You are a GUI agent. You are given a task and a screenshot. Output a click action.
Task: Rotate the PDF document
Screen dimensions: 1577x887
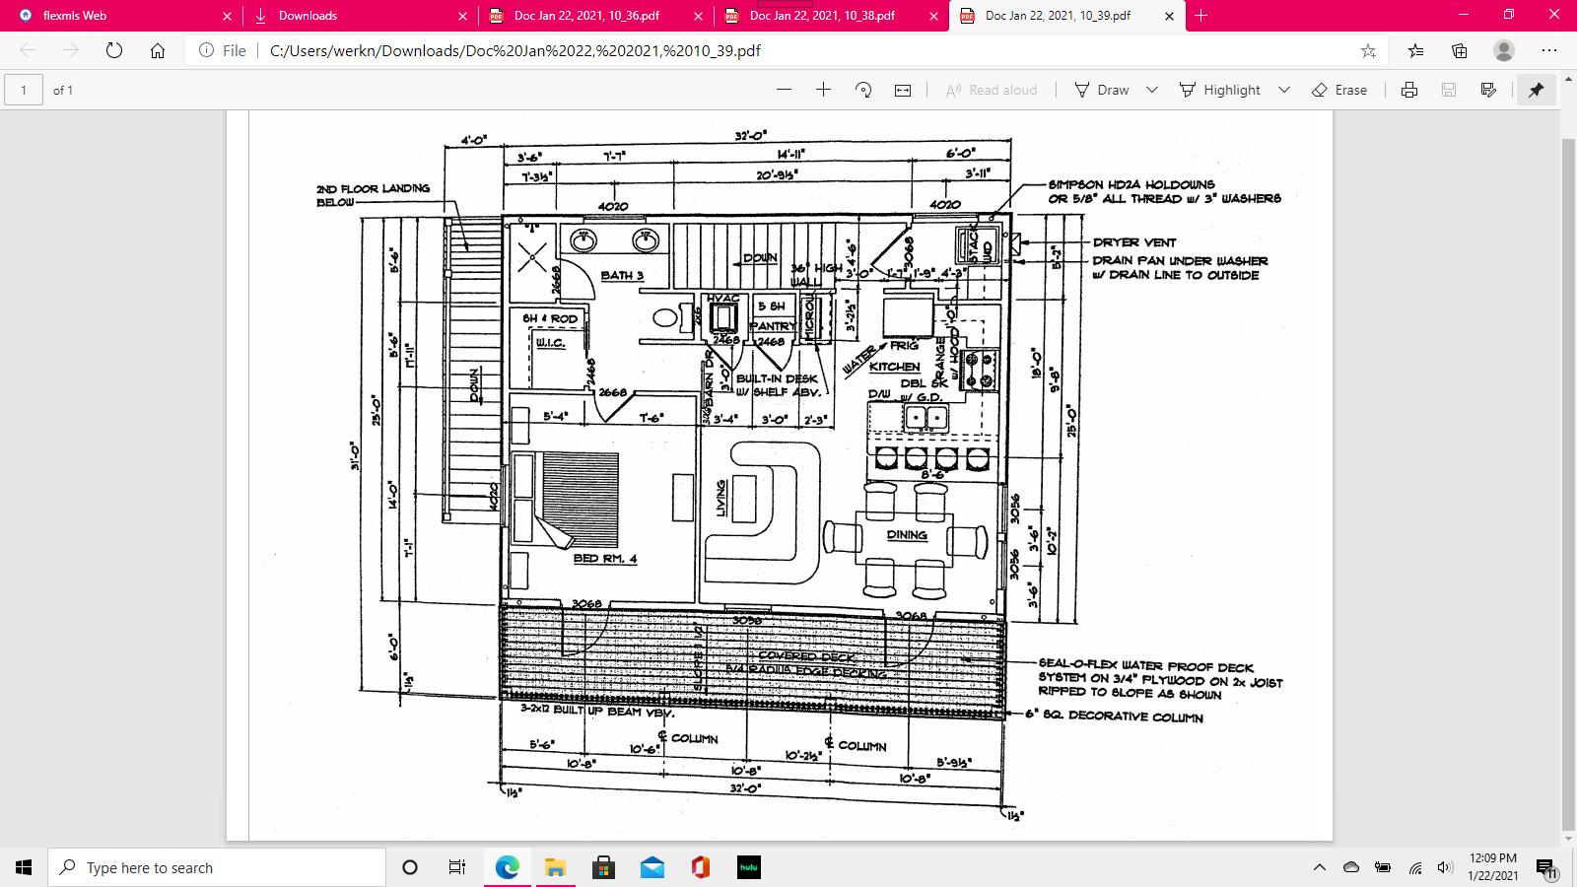(863, 90)
